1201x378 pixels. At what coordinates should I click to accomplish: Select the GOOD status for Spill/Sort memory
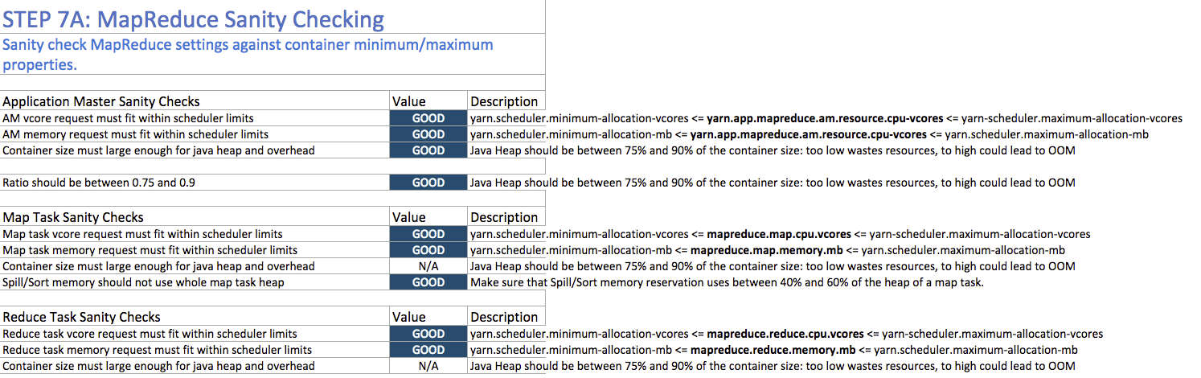click(428, 282)
